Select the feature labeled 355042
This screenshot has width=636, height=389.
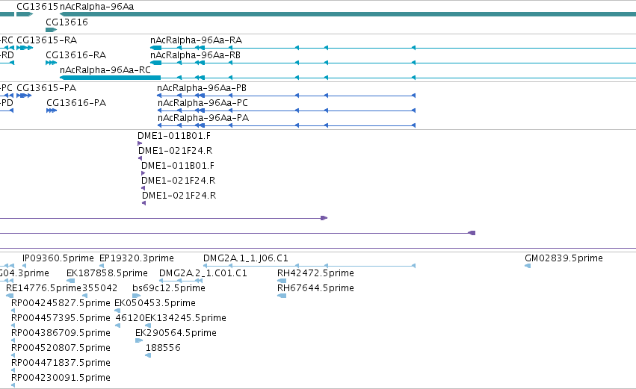click(100, 288)
